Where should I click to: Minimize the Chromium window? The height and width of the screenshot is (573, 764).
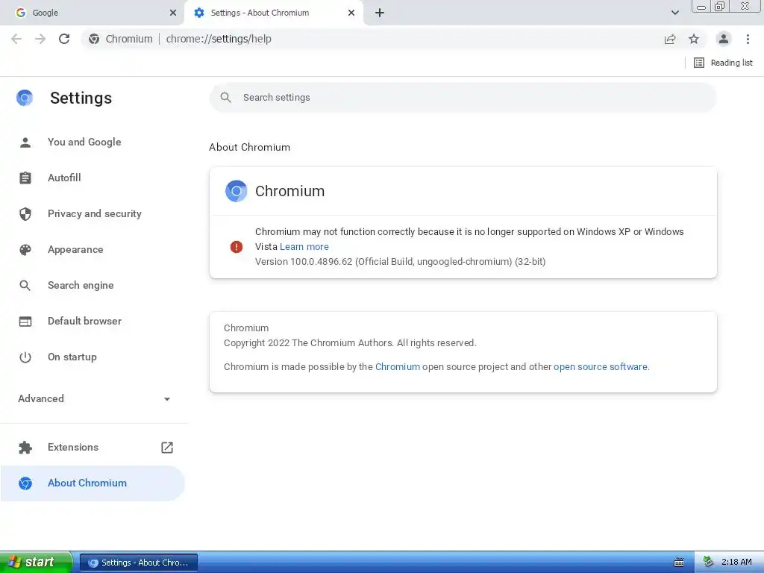click(701, 7)
